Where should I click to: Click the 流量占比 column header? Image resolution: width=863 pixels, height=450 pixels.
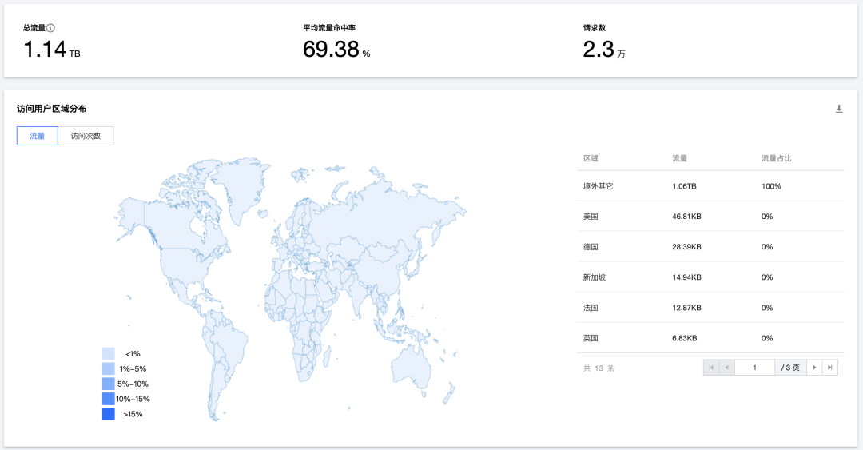(x=776, y=159)
